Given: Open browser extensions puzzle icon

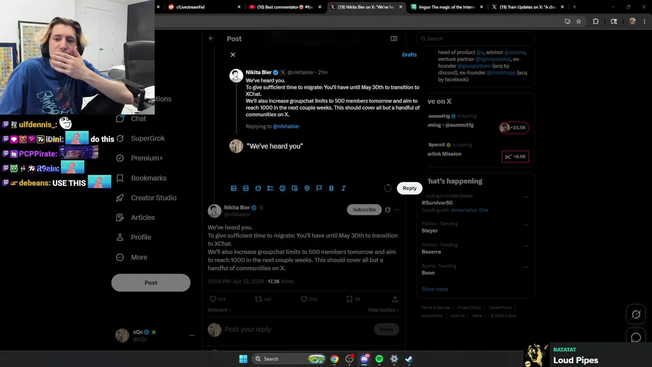Looking at the screenshot, I should point(595,21).
